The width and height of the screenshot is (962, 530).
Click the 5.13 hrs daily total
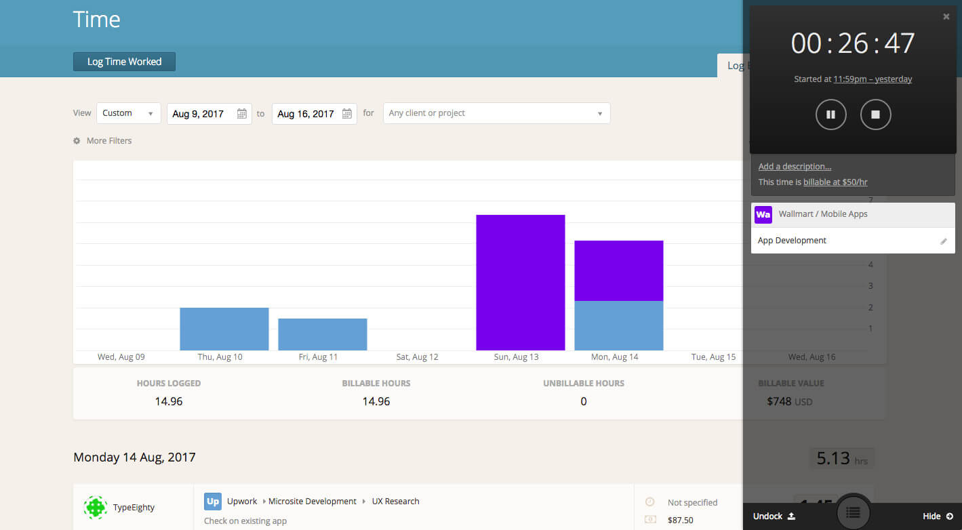(842, 459)
